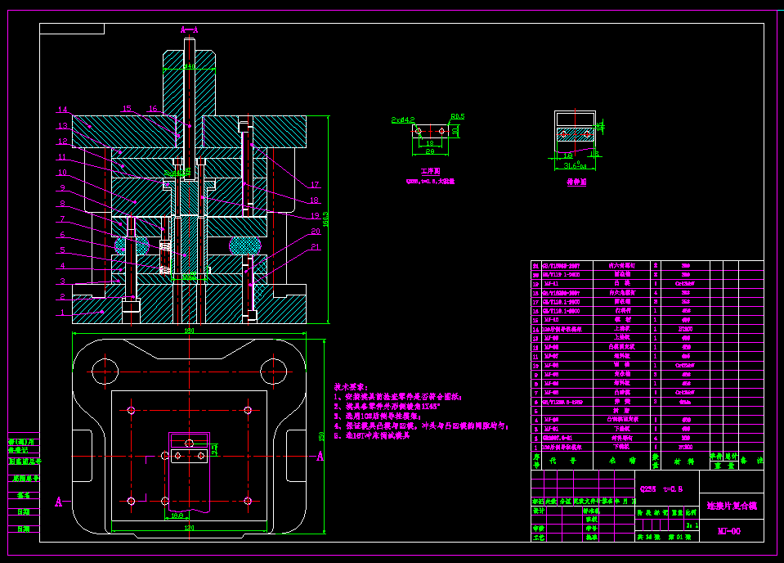Viewport: 784px width, 563px height.
Task: Select part number 17 in section view
Action: (x=315, y=185)
